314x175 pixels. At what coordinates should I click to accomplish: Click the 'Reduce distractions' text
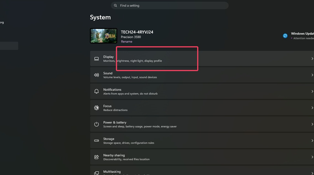pyautogui.click(x=115, y=110)
